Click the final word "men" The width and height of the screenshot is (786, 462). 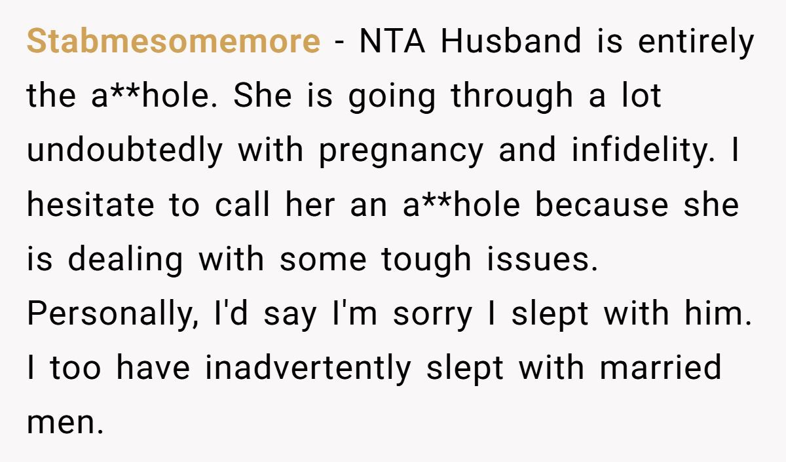(64, 423)
